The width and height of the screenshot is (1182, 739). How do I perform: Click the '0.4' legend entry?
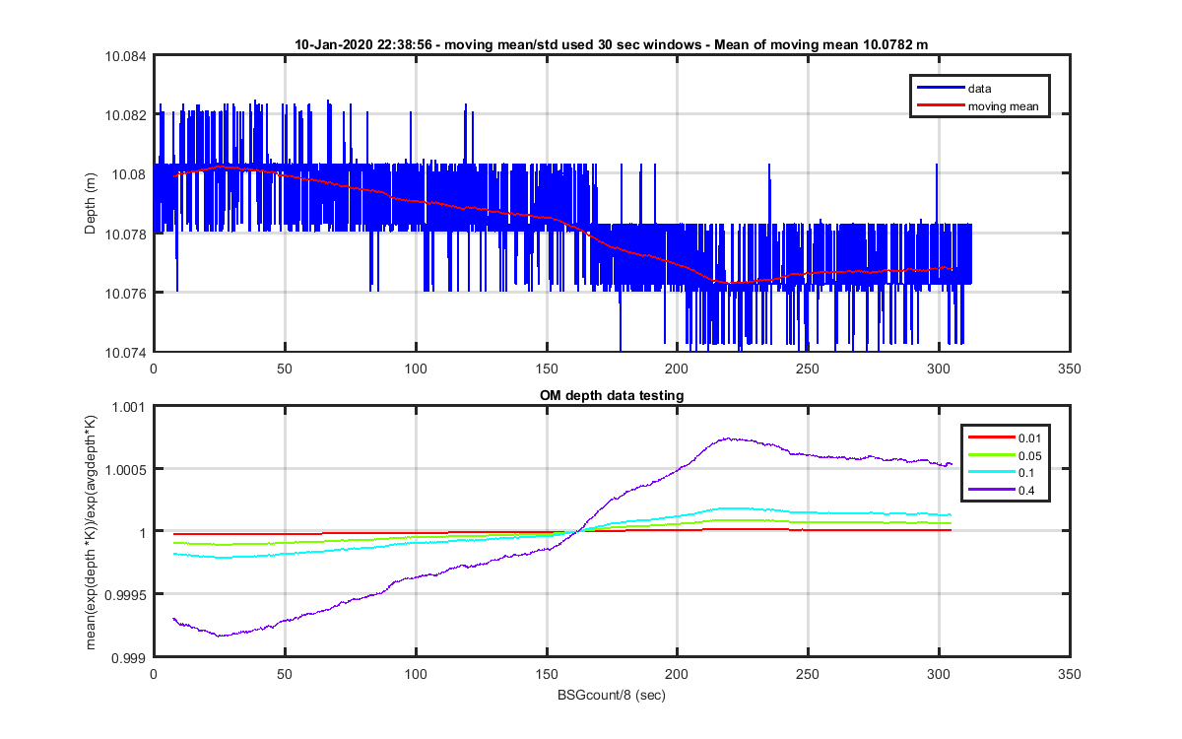(1027, 490)
